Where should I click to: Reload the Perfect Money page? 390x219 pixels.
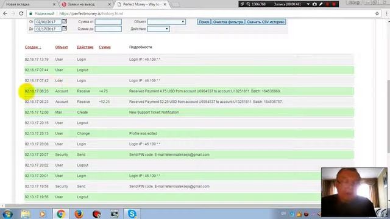click(x=21, y=13)
